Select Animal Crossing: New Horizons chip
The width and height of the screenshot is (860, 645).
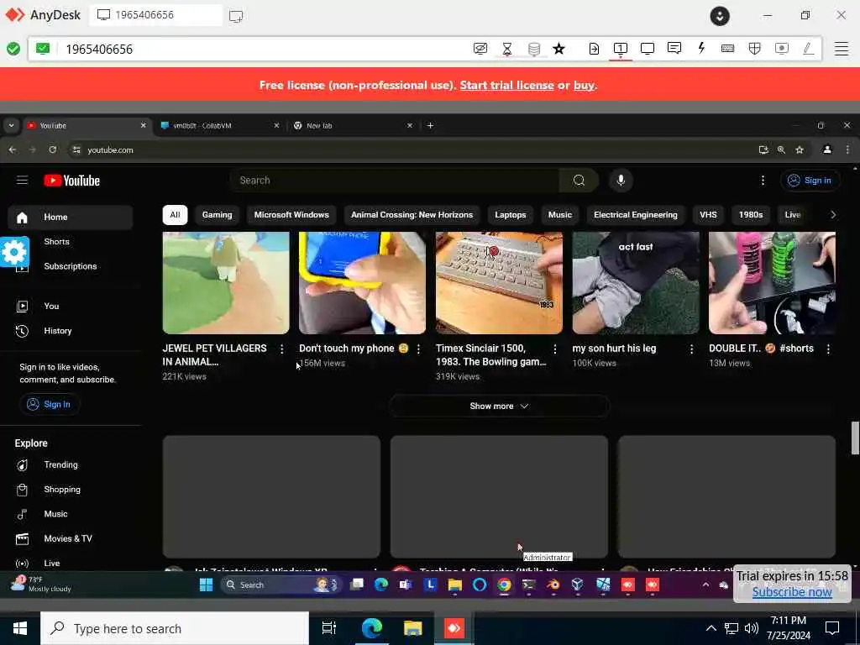pyautogui.click(x=412, y=215)
